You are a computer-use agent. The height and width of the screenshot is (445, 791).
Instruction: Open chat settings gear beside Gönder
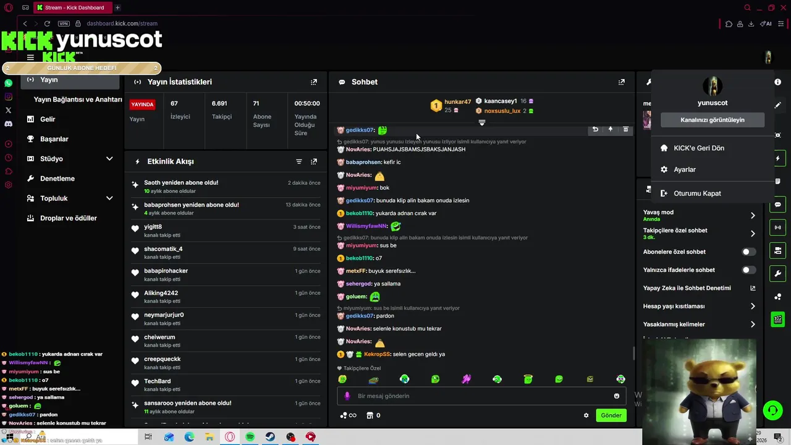586,415
